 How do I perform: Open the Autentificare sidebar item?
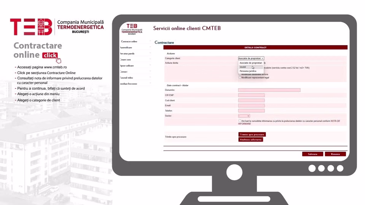tap(126, 47)
